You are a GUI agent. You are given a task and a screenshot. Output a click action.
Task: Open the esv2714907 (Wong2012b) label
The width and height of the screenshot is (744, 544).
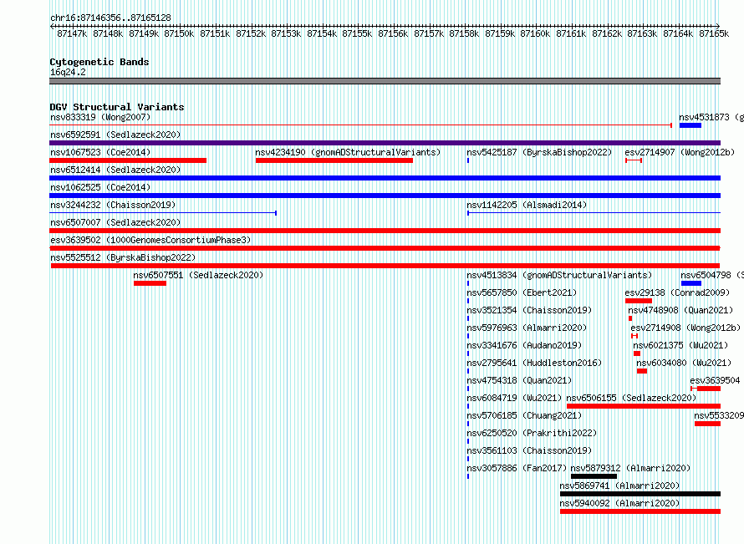(x=680, y=152)
